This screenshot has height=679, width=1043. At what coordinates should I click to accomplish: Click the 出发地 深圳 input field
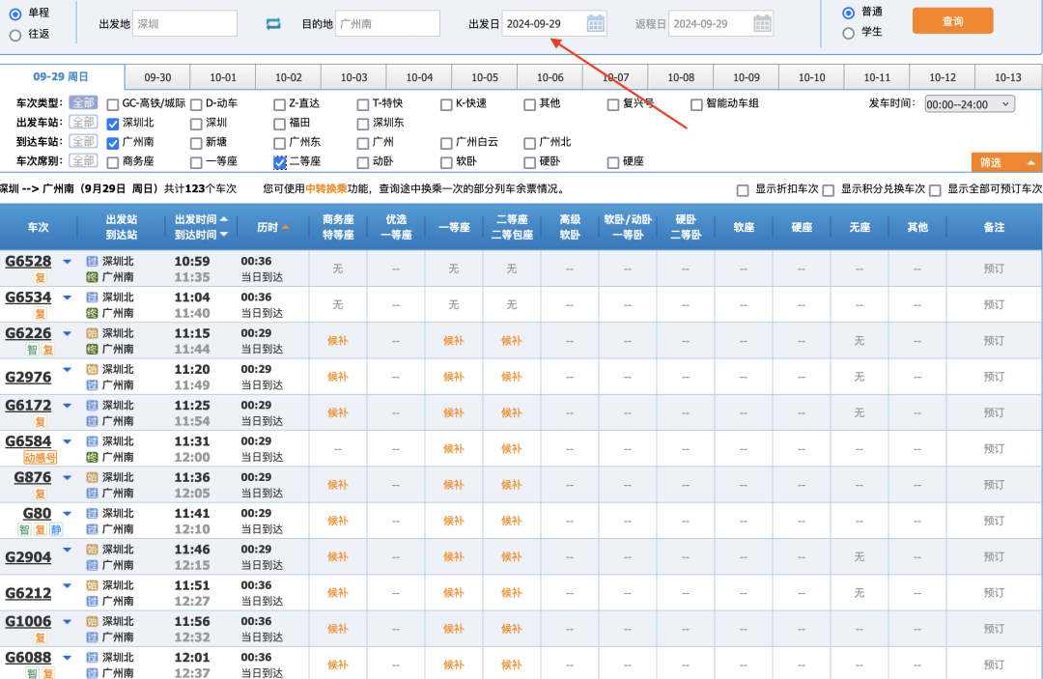[x=184, y=24]
